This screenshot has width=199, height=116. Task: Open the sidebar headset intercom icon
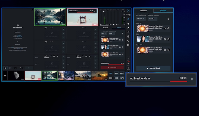pos(128,41)
